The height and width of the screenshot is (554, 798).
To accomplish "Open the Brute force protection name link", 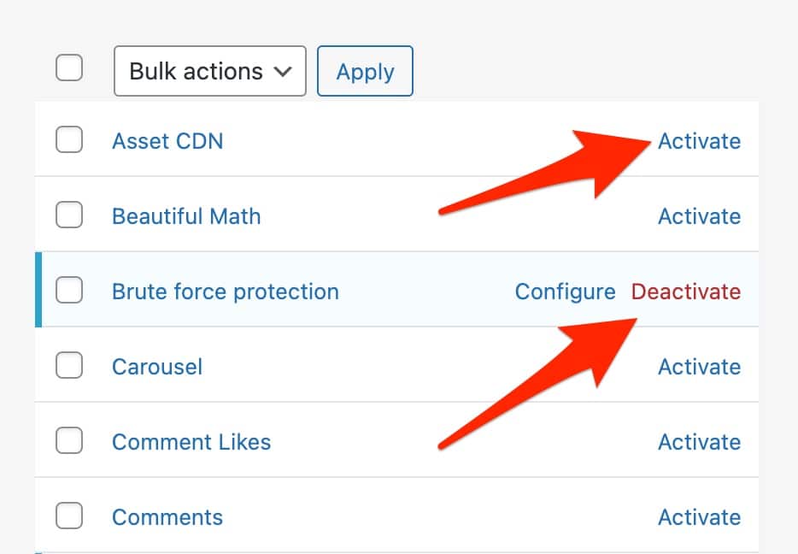I will (x=226, y=292).
